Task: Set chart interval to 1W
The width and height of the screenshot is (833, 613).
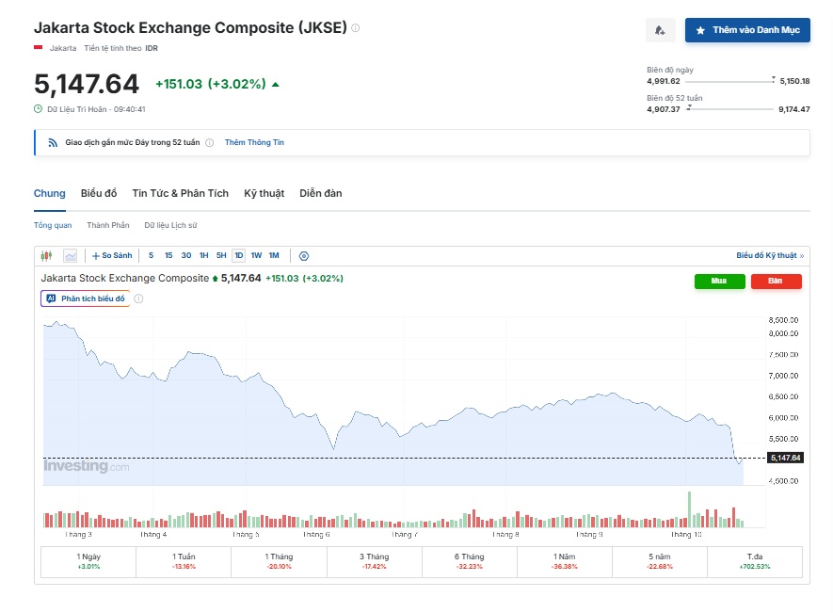Action: coord(256,256)
